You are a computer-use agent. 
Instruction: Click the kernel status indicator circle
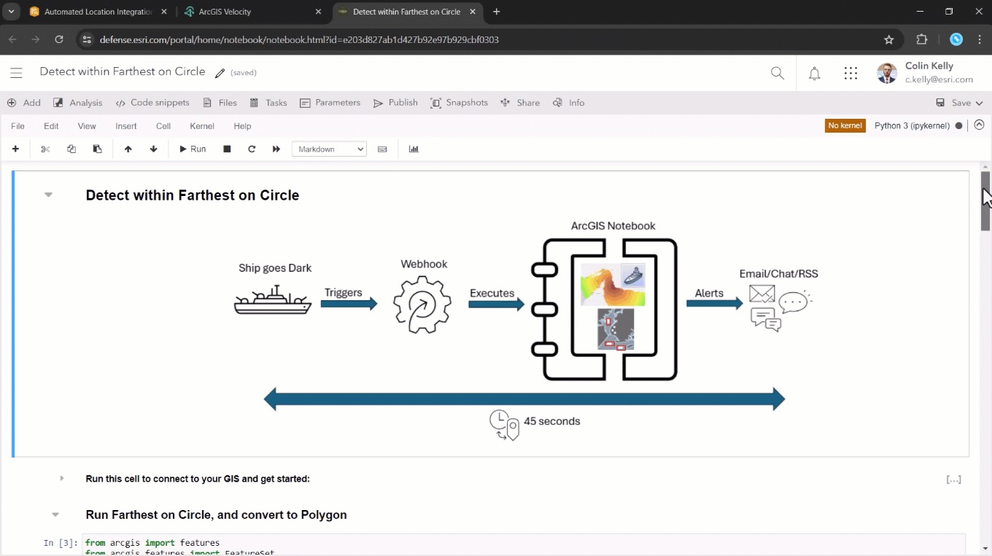958,125
